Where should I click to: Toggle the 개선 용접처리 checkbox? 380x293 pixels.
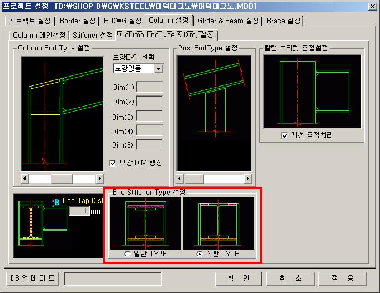point(285,135)
